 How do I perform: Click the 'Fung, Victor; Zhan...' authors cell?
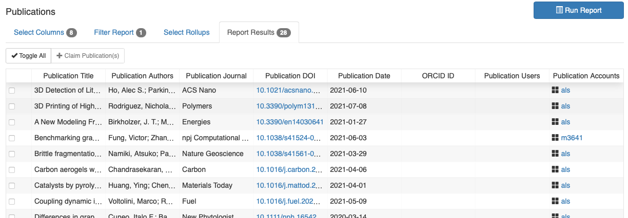click(x=143, y=138)
